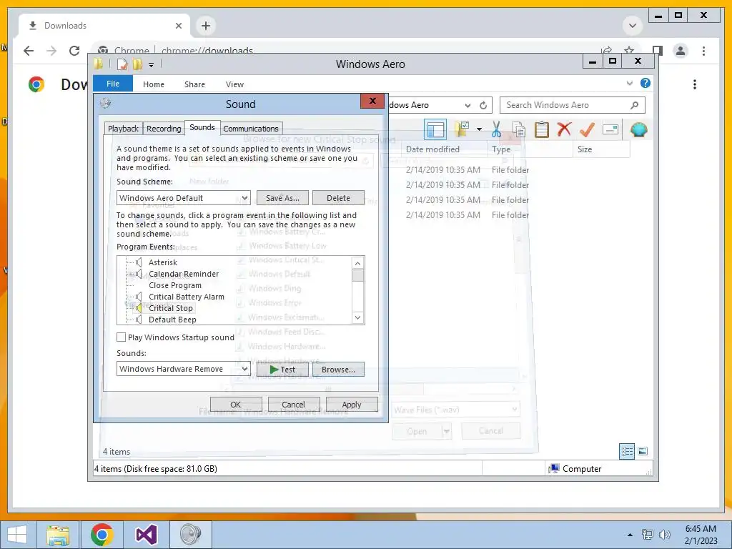Screen dimensions: 732x549
Task: Select the Critical Battery Alarm event
Action: [187, 297]
